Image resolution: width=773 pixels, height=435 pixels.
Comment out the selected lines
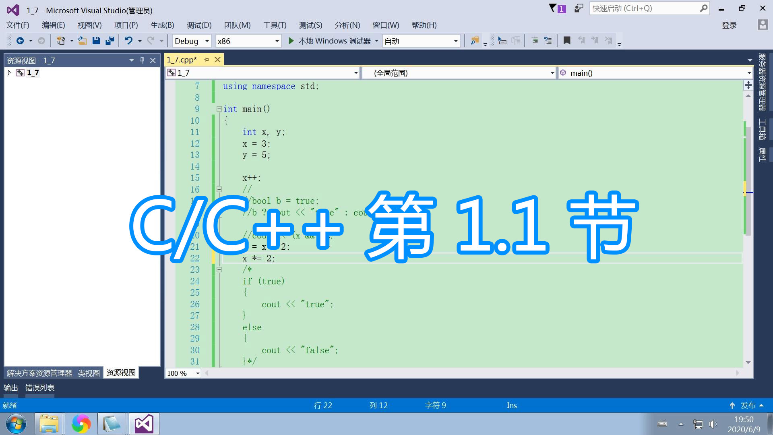(x=535, y=40)
